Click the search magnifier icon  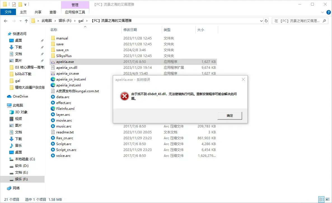coord(324,21)
